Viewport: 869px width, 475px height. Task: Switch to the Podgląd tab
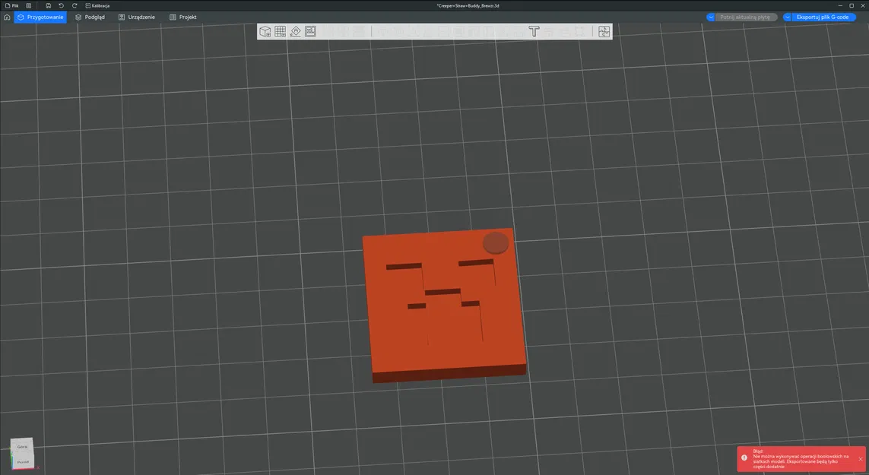(90, 17)
